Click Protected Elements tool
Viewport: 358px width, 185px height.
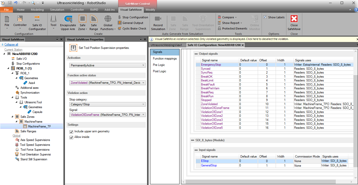(x=232, y=29)
